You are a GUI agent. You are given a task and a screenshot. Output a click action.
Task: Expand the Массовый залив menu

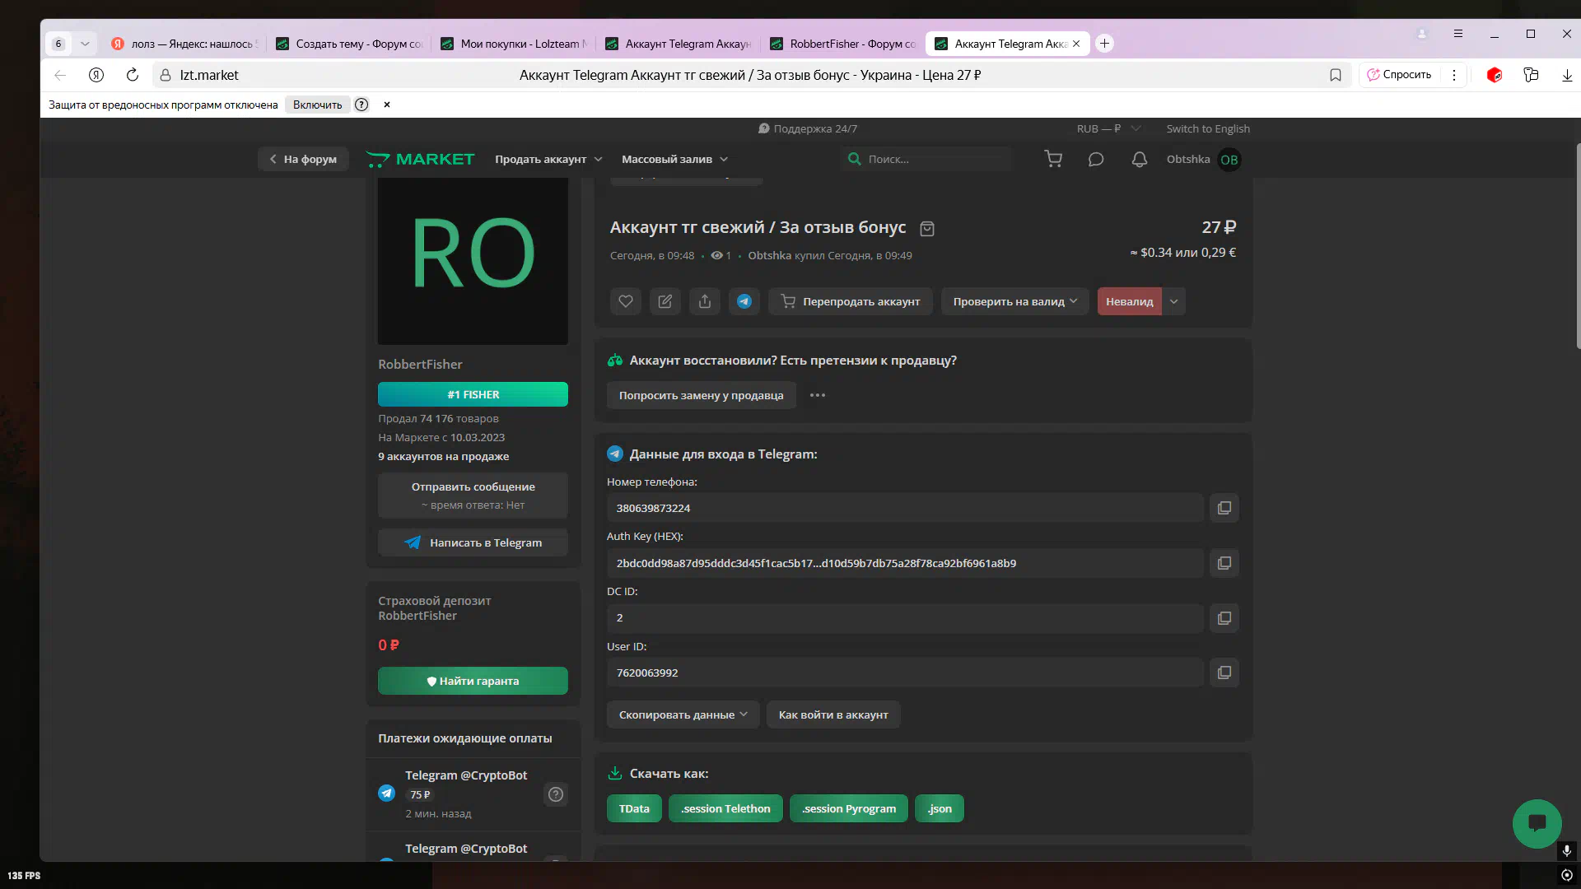tap(674, 159)
